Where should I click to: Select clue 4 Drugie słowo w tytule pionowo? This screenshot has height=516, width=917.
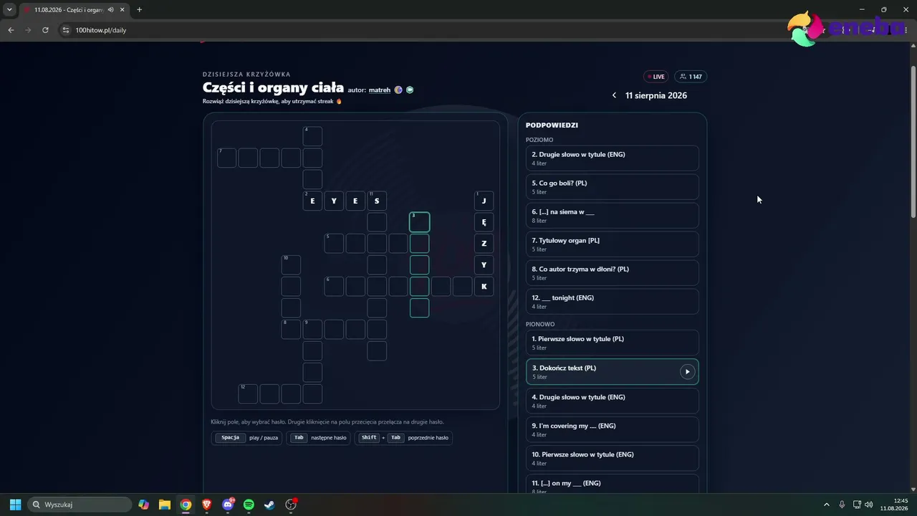point(612,401)
